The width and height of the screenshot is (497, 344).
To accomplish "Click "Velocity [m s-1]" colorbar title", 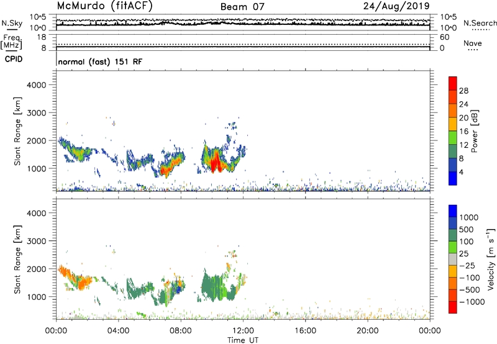I will tap(491, 259).
